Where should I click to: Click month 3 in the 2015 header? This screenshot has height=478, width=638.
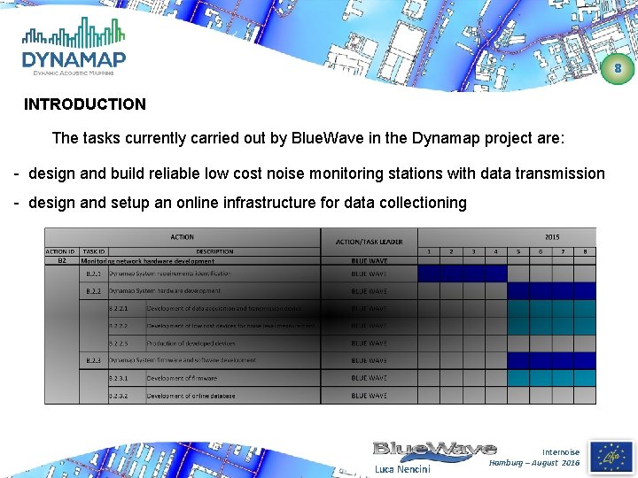coord(473,251)
